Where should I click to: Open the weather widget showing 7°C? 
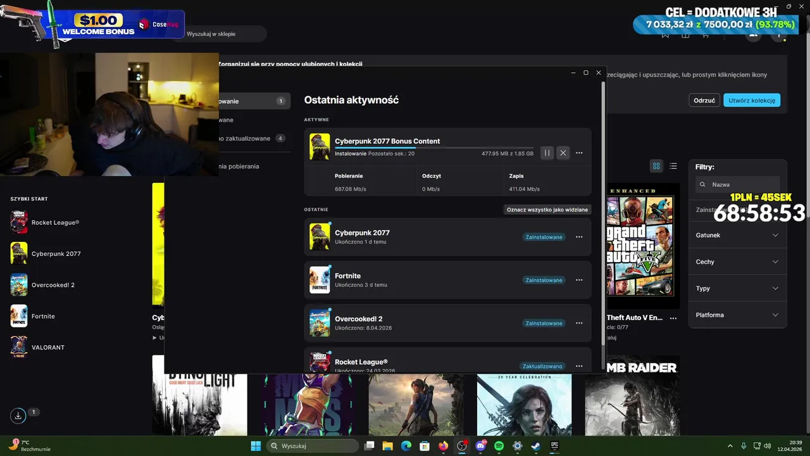(x=30, y=446)
